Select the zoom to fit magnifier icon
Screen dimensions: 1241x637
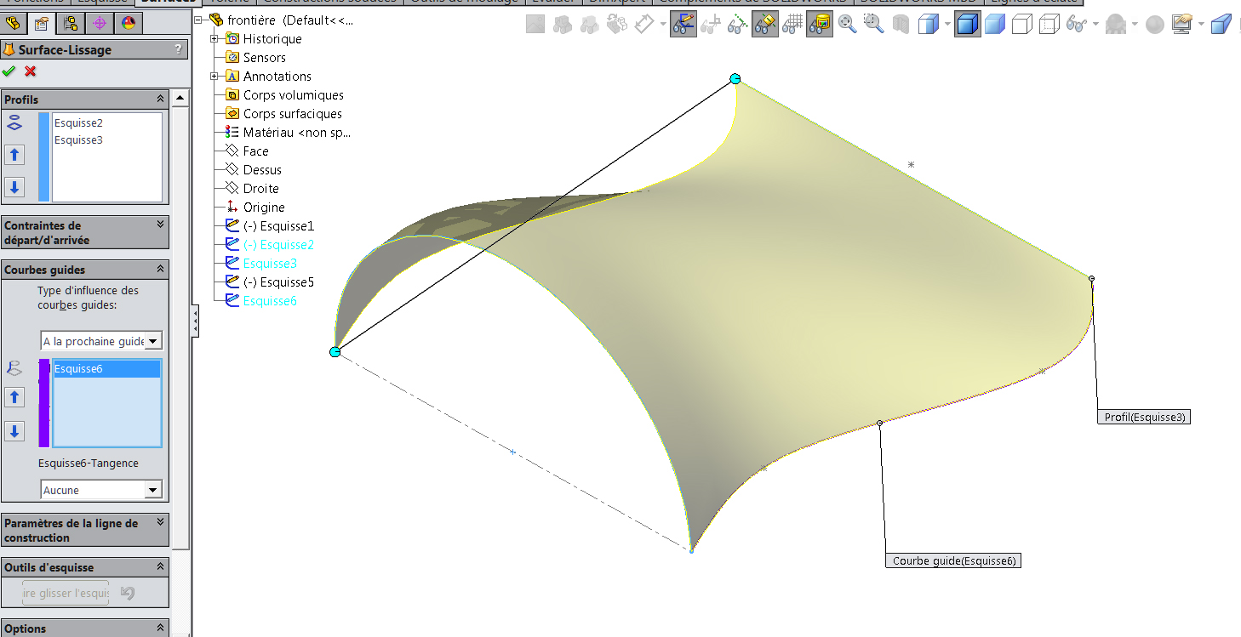click(x=845, y=23)
